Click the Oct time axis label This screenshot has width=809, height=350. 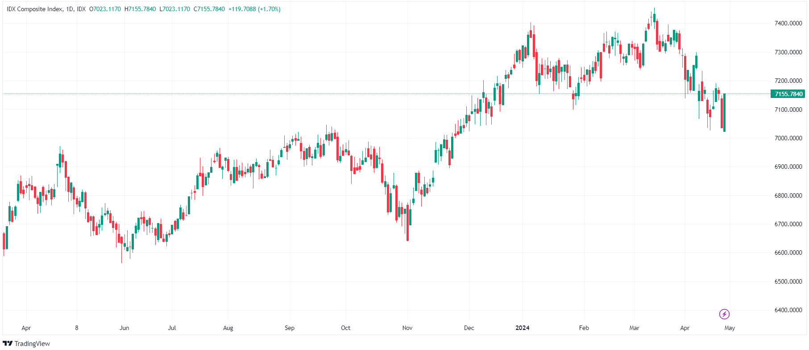click(346, 328)
